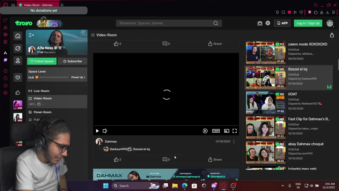
Task: Open Opera pinboards pin icon
Action: [x=277, y=12]
